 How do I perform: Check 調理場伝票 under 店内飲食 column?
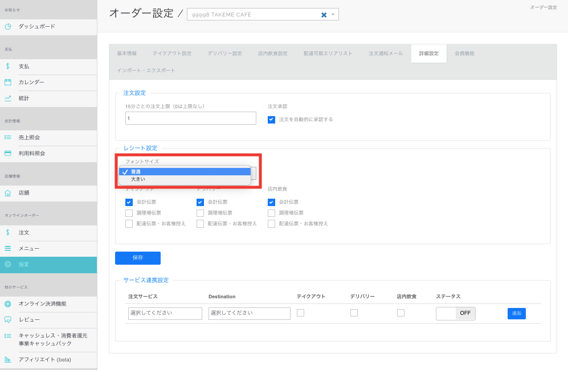click(271, 213)
